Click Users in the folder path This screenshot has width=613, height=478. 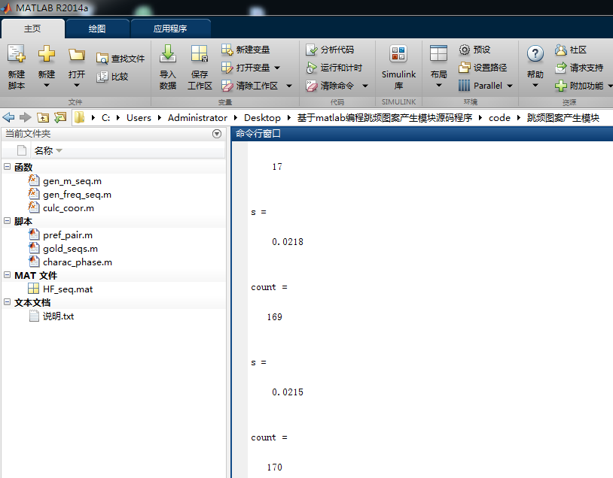[139, 117]
